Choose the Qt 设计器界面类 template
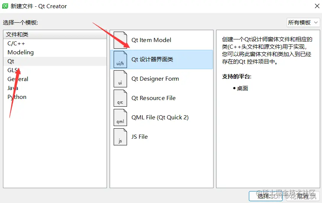The height and width of the screenshot is (203, 322). [162, 59]
